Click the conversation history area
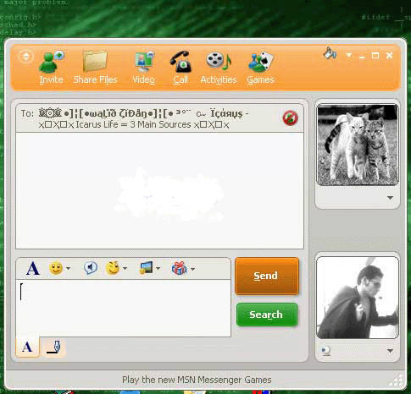The width and height of the screenshot is (411, 394). coord(160,190)
